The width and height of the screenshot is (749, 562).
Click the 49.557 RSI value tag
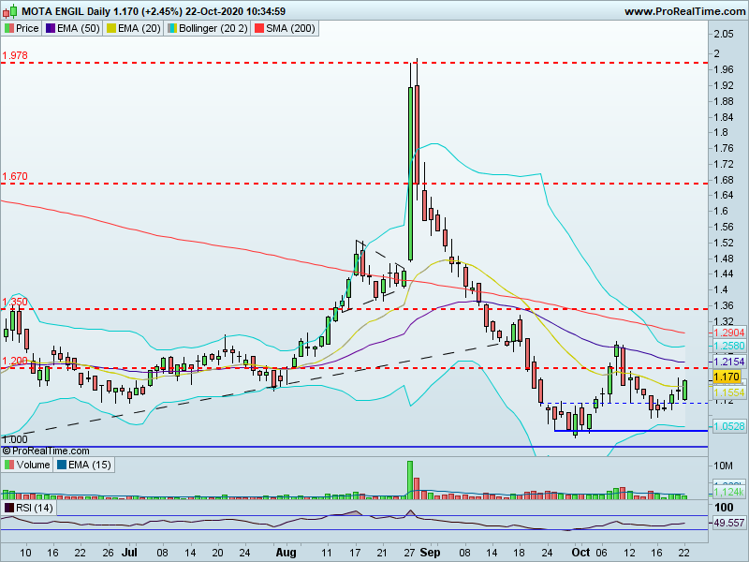pyautogui.click(x=729, y=523)
